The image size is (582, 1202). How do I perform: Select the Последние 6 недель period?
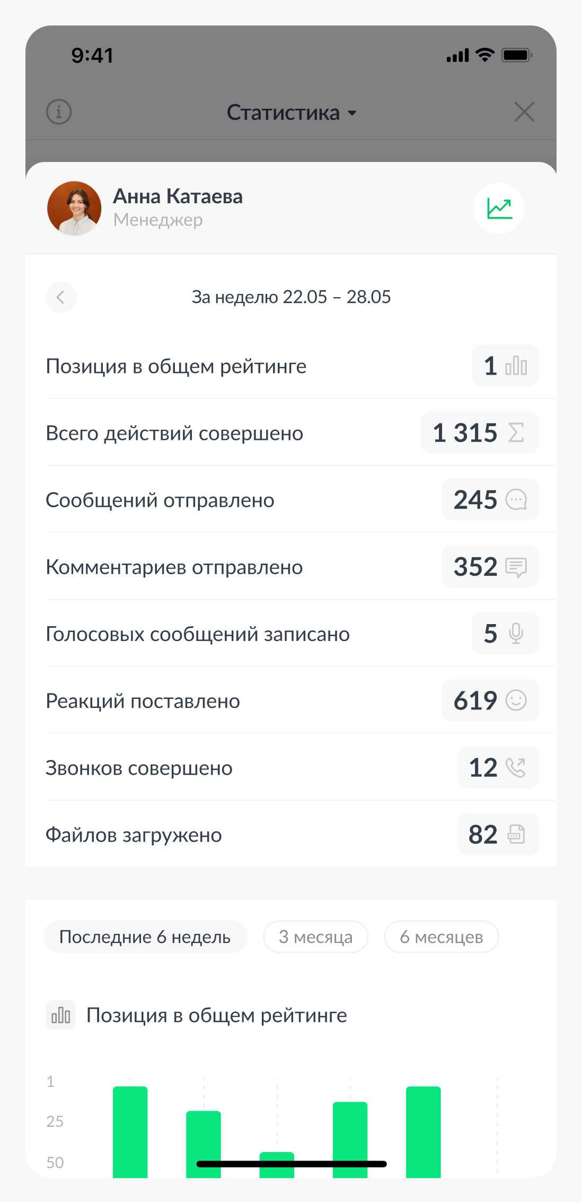(x=145, y=937)
